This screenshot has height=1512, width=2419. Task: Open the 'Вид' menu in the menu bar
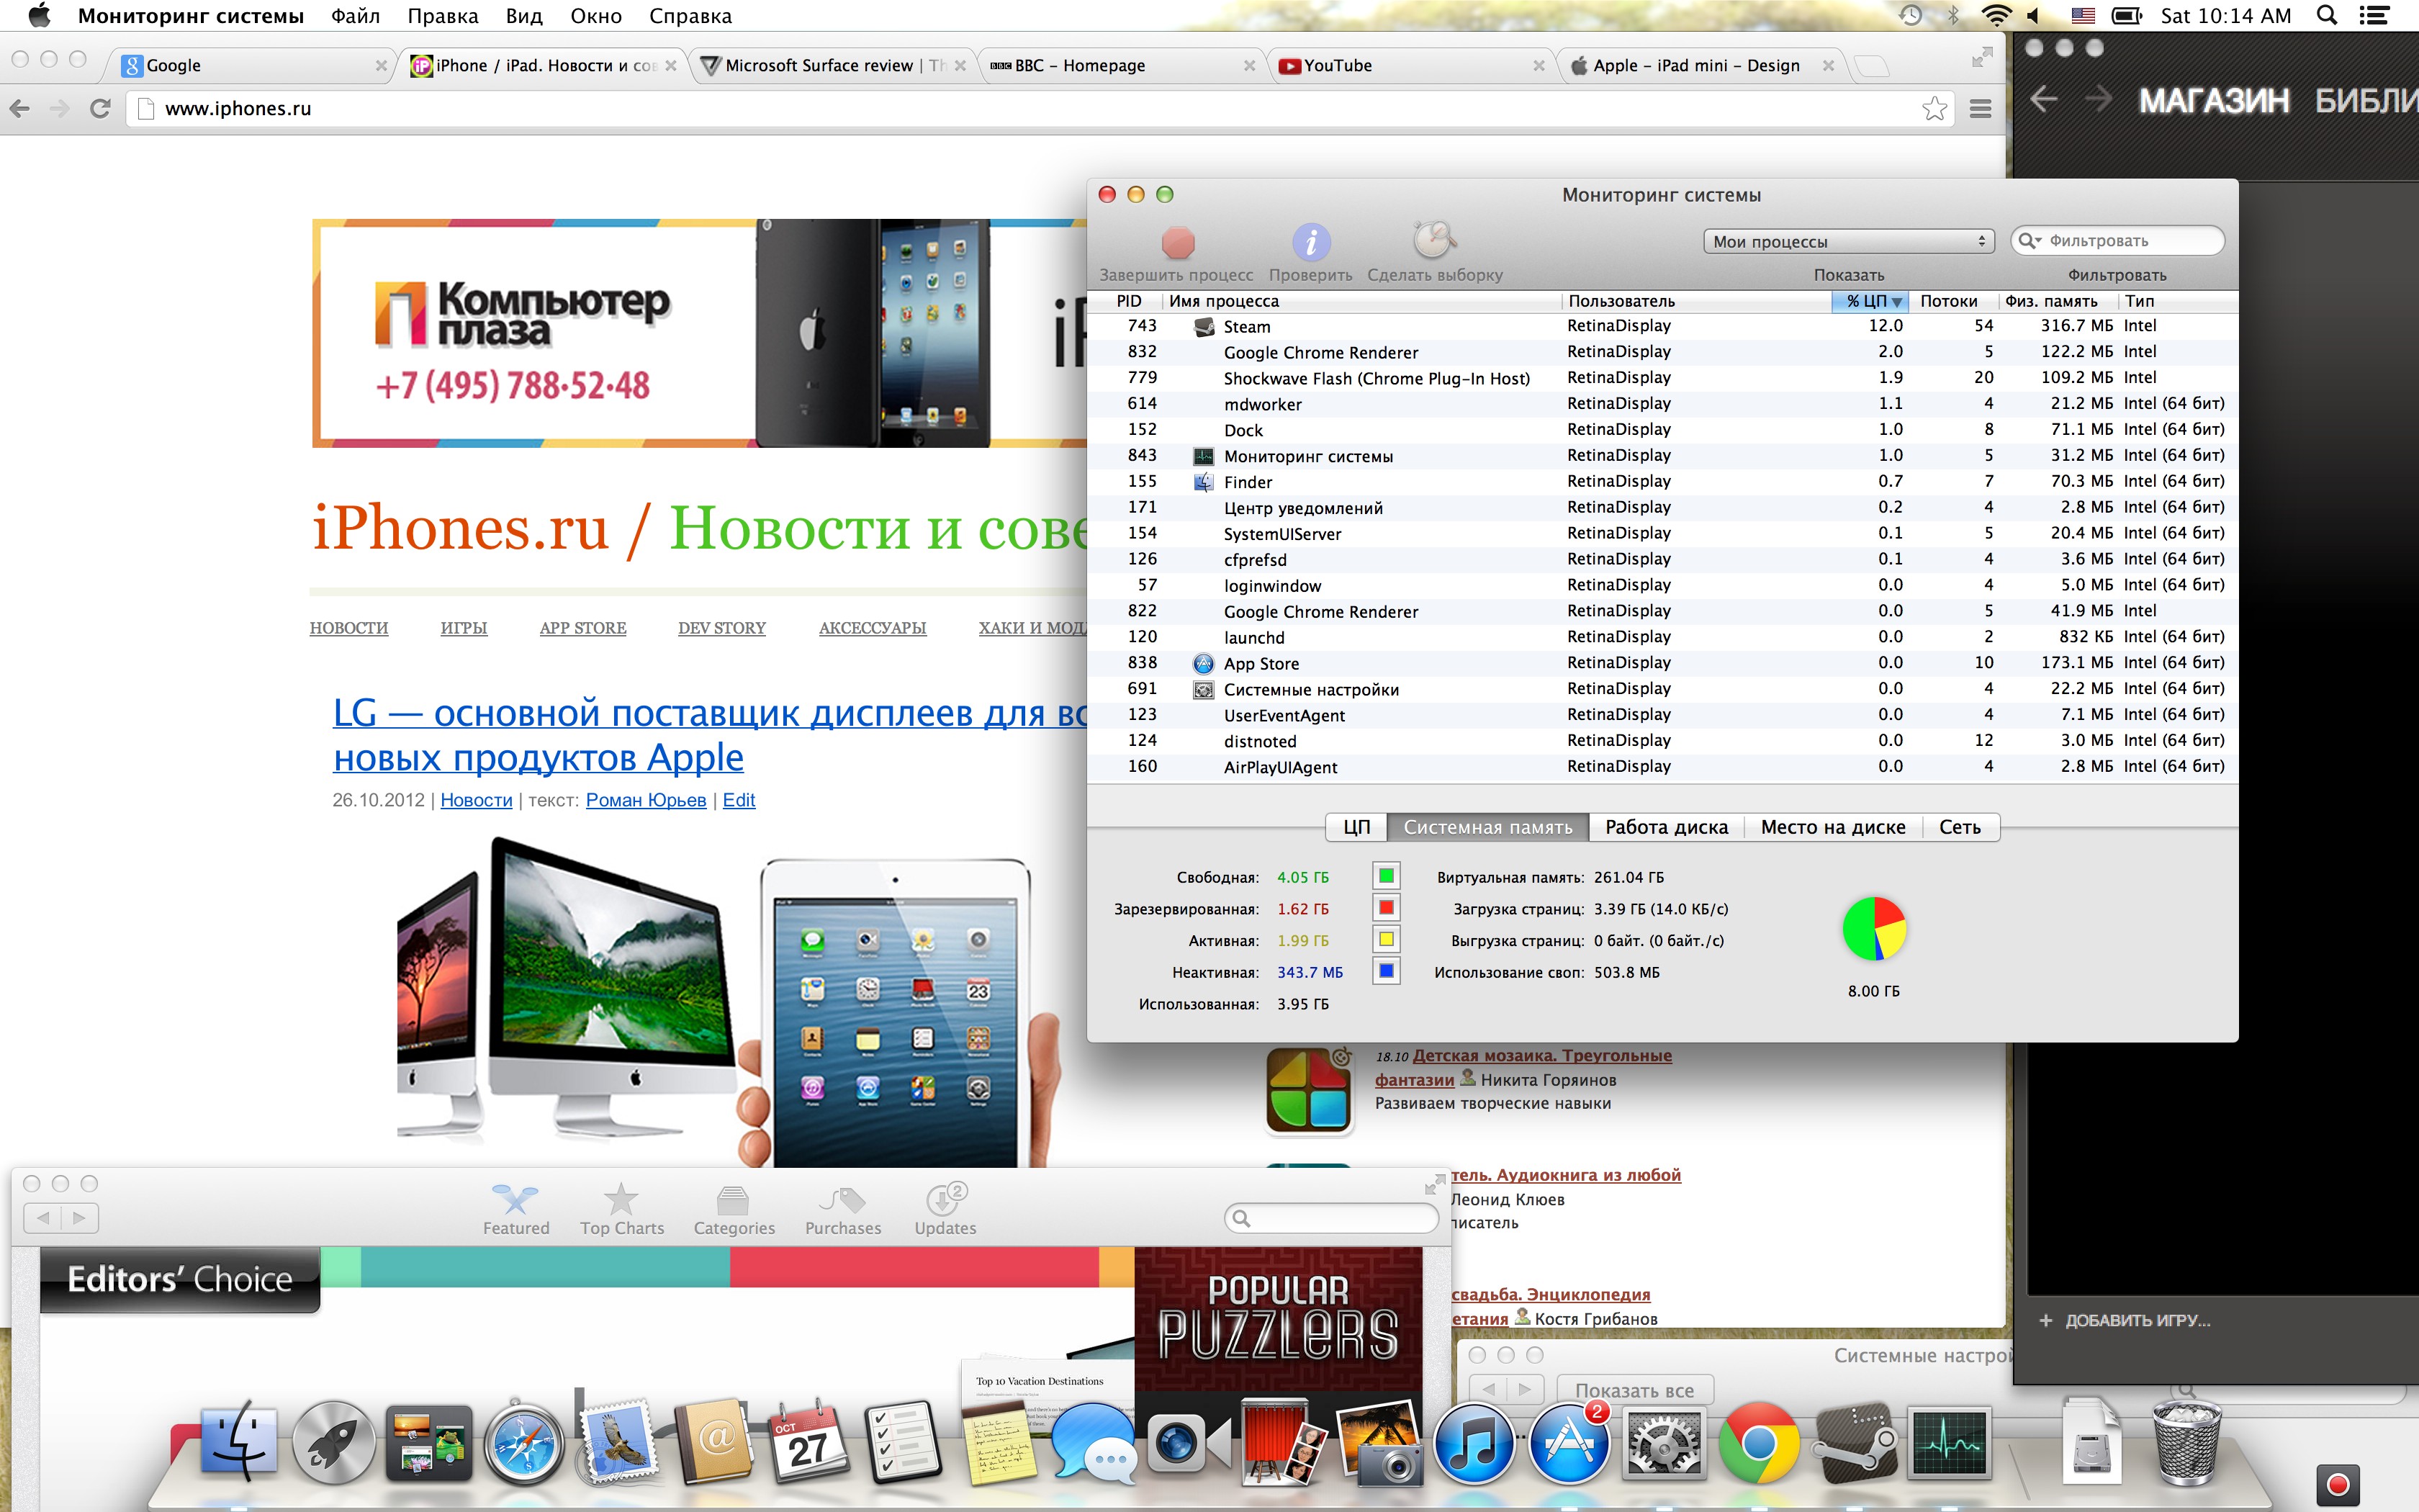pos(523,16)
